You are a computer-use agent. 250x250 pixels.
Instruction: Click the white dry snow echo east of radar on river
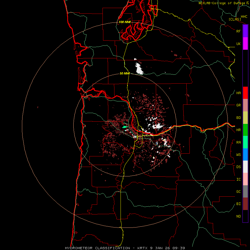click(x=158, y=126)
